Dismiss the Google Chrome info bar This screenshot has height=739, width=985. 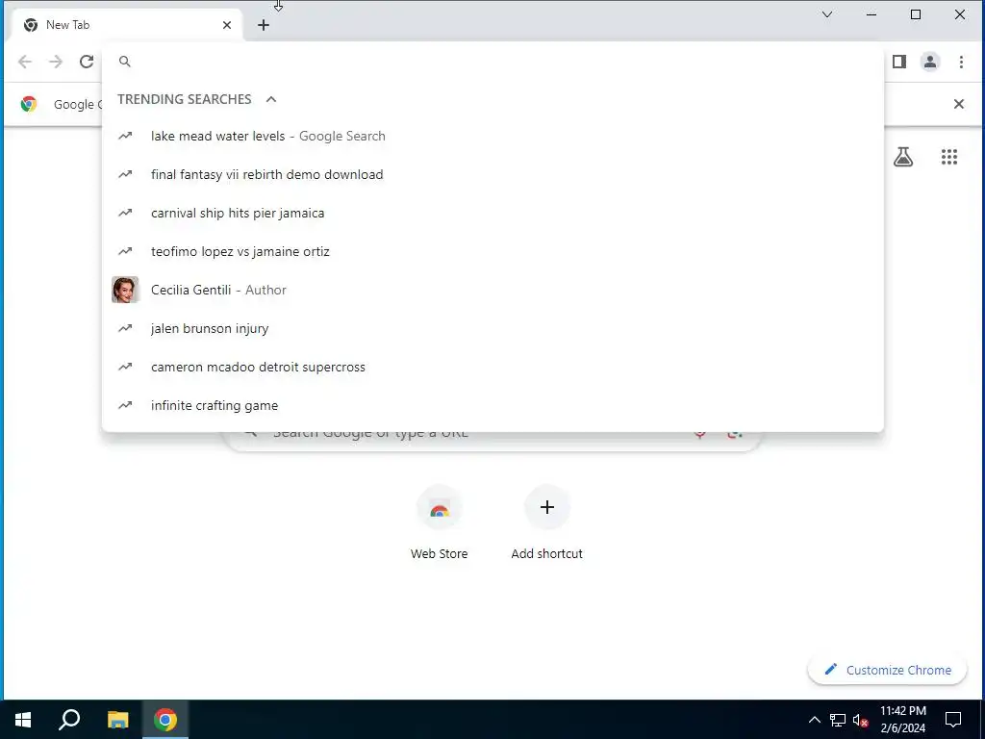[x=959, y=104]
